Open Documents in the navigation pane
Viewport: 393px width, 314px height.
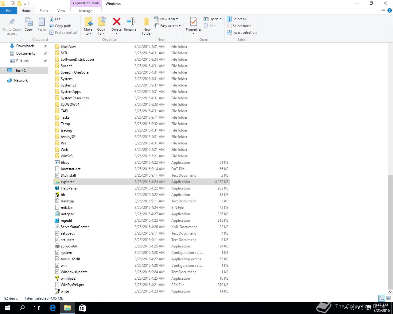(25, 53)
